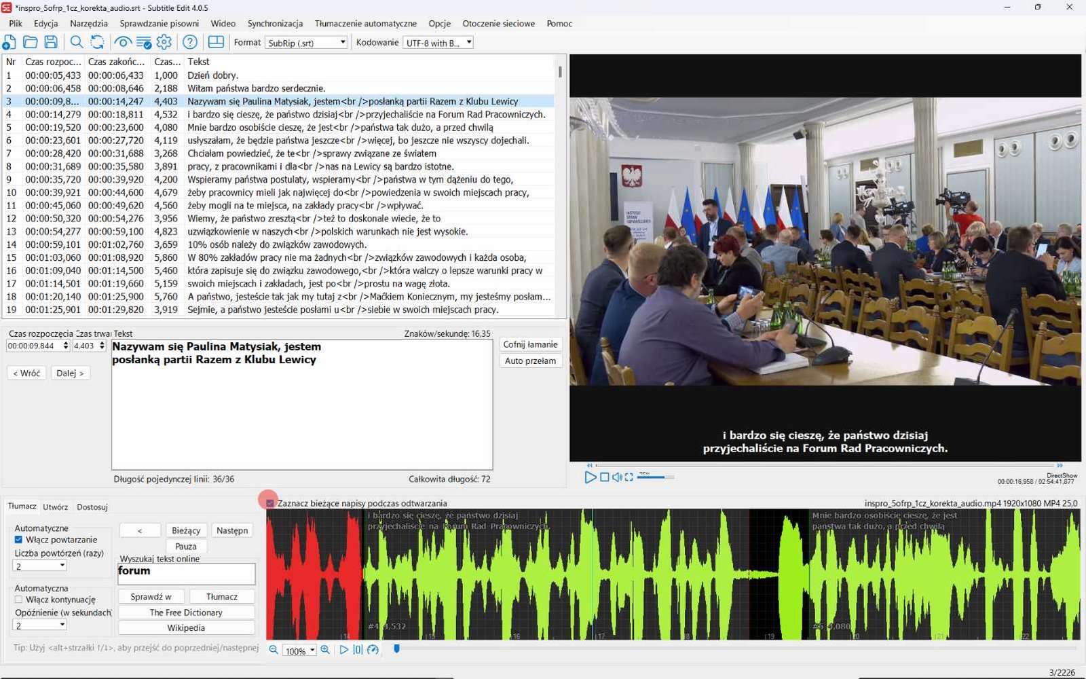Image resolution: width=1086 pixels, height=679 pixels.
Task: Open the Kodowanie UTF-8 encoding dropdown
Action: [438, 43]
